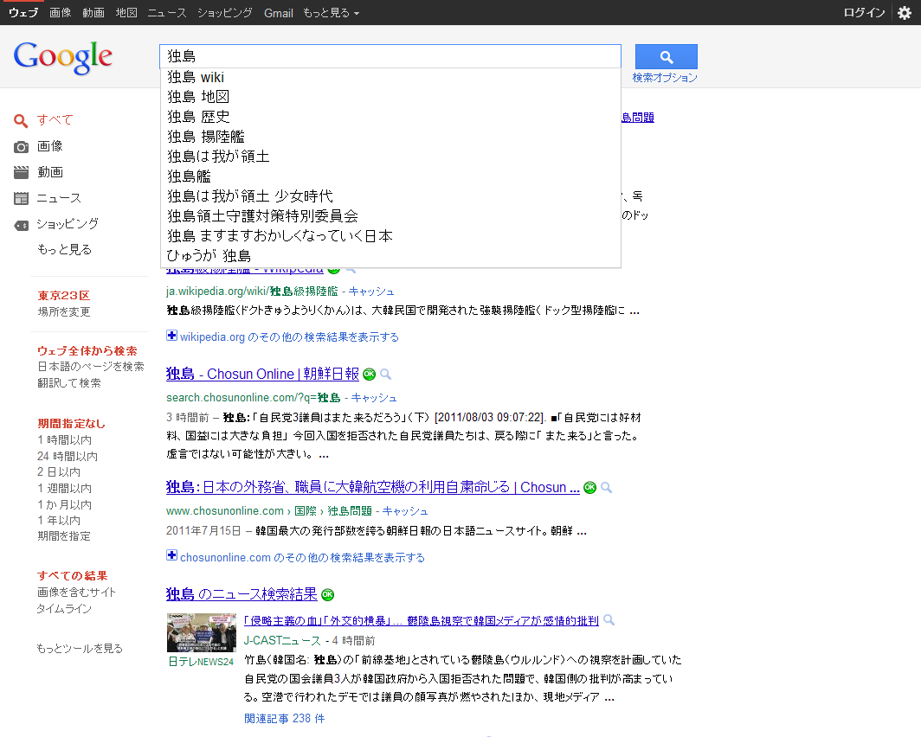Open Gmail in the top bar
Viewport: 921px width, 737px height.
coord(279,13)
